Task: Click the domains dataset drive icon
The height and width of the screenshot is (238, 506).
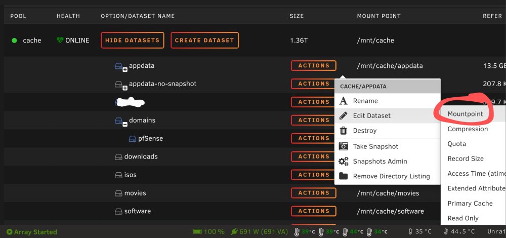Action: point(118,121)
